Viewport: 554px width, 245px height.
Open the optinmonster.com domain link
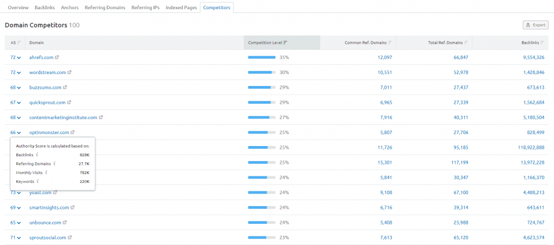(x=49, y=133)
